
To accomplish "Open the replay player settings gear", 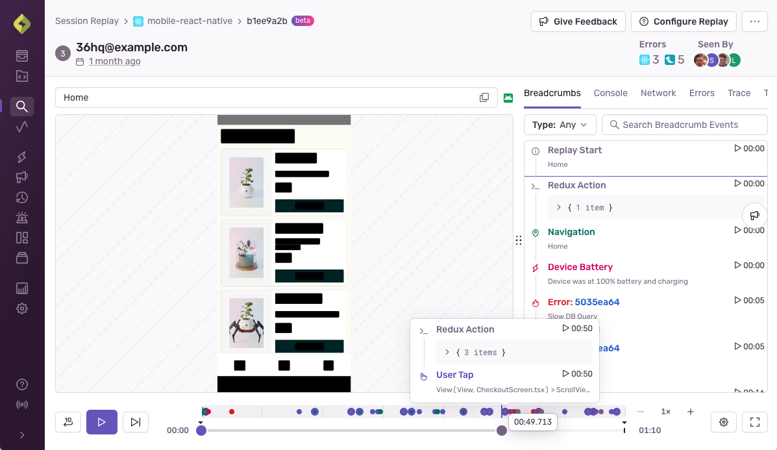I will (x=724, y=422).
